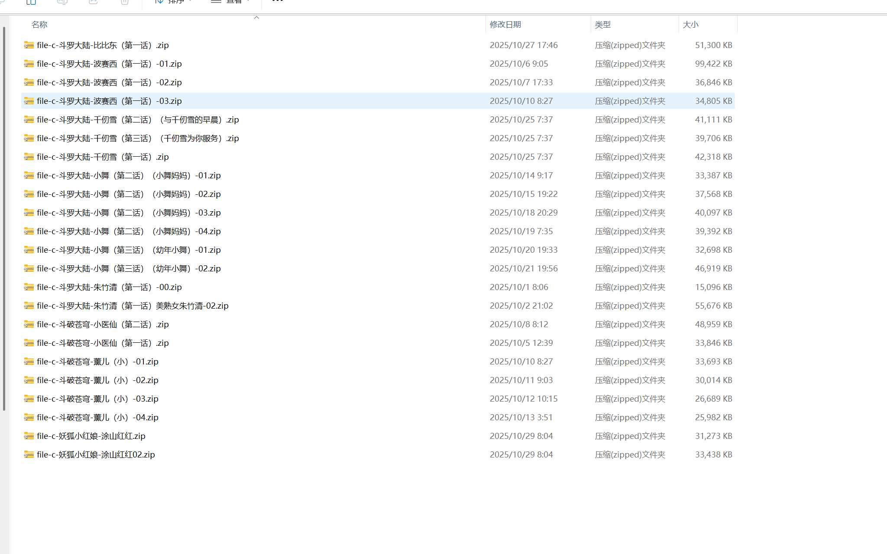Image resolution: width=887 pixels, height=554 pixels.
Task: Select file name 小舞（第二话）（小舞妈妈）-04.zip
Action: pos(129,231)
